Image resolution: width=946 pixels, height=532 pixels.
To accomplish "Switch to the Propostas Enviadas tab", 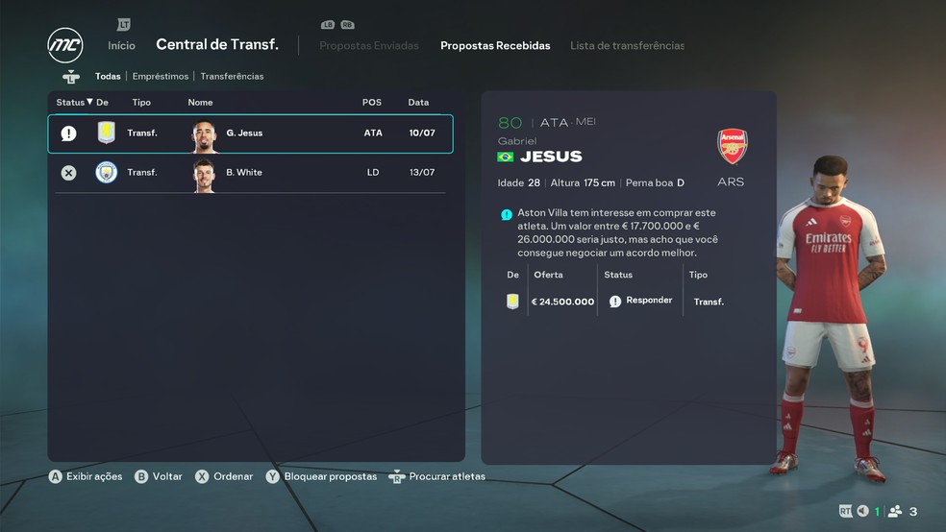I will 368,46.
